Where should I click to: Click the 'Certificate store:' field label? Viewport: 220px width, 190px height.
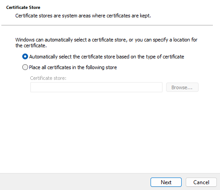point(48,78)
